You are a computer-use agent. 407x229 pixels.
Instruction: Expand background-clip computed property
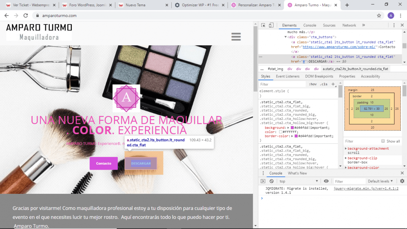click(x=346, y=158)
